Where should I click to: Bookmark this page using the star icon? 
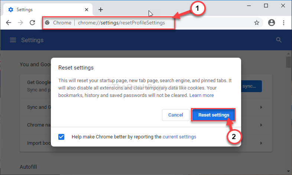257,23
